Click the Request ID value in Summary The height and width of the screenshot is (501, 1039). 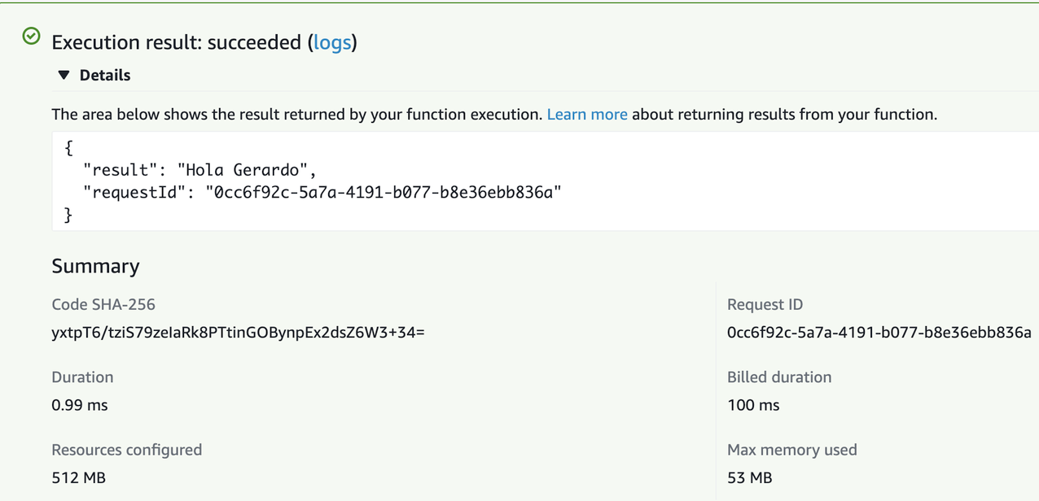pos(879,332)
